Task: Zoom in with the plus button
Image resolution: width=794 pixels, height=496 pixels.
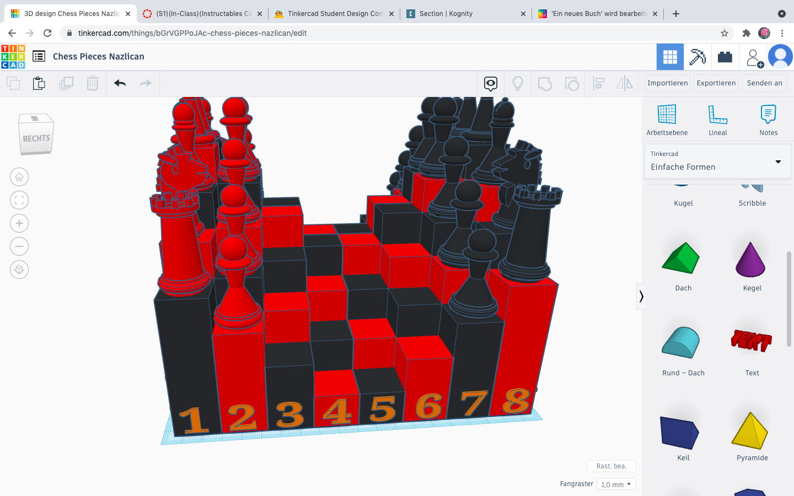Action: pyautogui.click(x=19, y=223)
